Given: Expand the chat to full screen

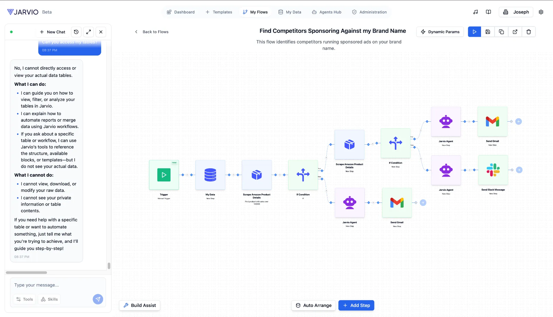Looking at the screenshot, I should (x=88, y=32).
